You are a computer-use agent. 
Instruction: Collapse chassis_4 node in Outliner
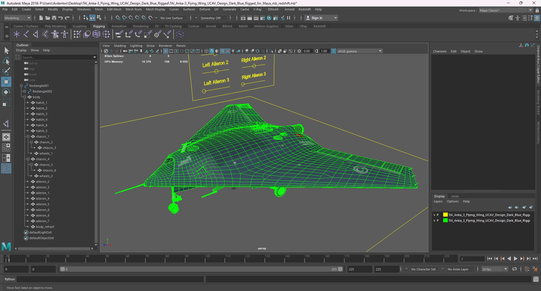pyautogui.click(x=28, y=159)
